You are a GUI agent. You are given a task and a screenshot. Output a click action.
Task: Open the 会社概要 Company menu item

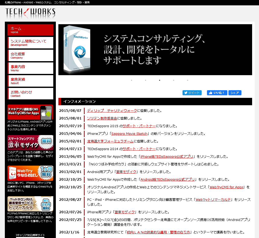click(x=30, y=55)
